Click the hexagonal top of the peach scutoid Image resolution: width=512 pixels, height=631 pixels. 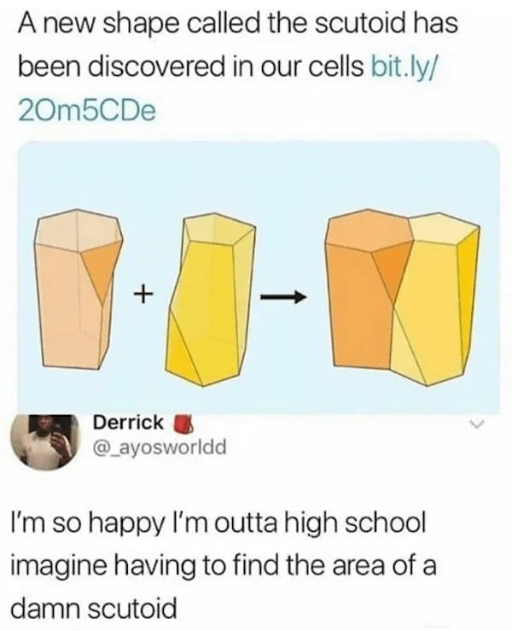(78, 232)
